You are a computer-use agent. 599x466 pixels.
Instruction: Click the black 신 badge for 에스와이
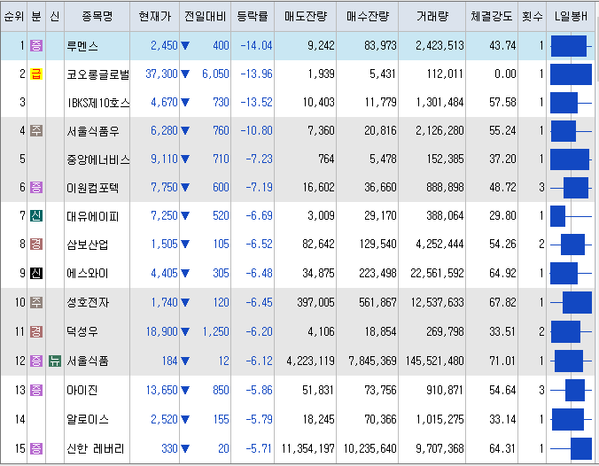tap(36, 273)
